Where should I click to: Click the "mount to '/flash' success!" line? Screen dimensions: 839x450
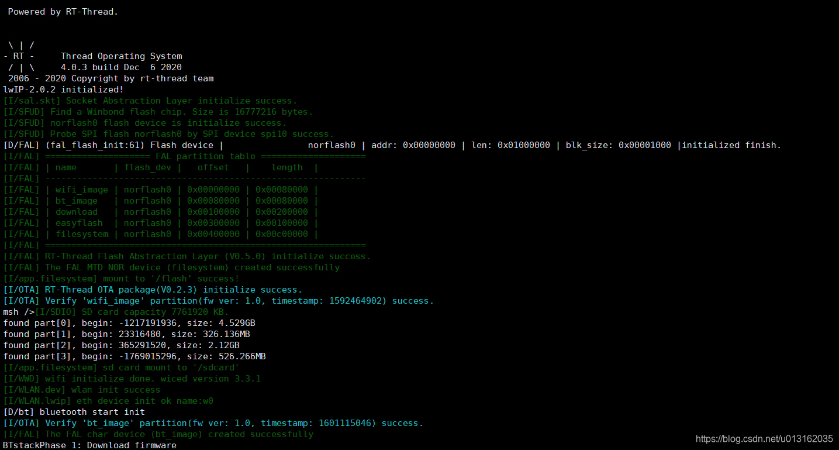point(121,279)
